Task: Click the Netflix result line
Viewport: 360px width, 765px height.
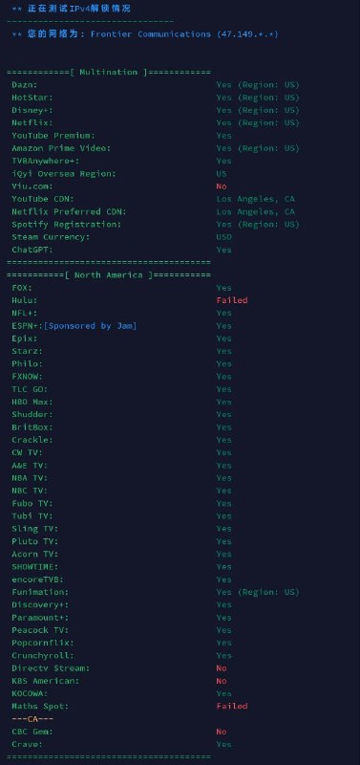Action: tap(156, 123)
